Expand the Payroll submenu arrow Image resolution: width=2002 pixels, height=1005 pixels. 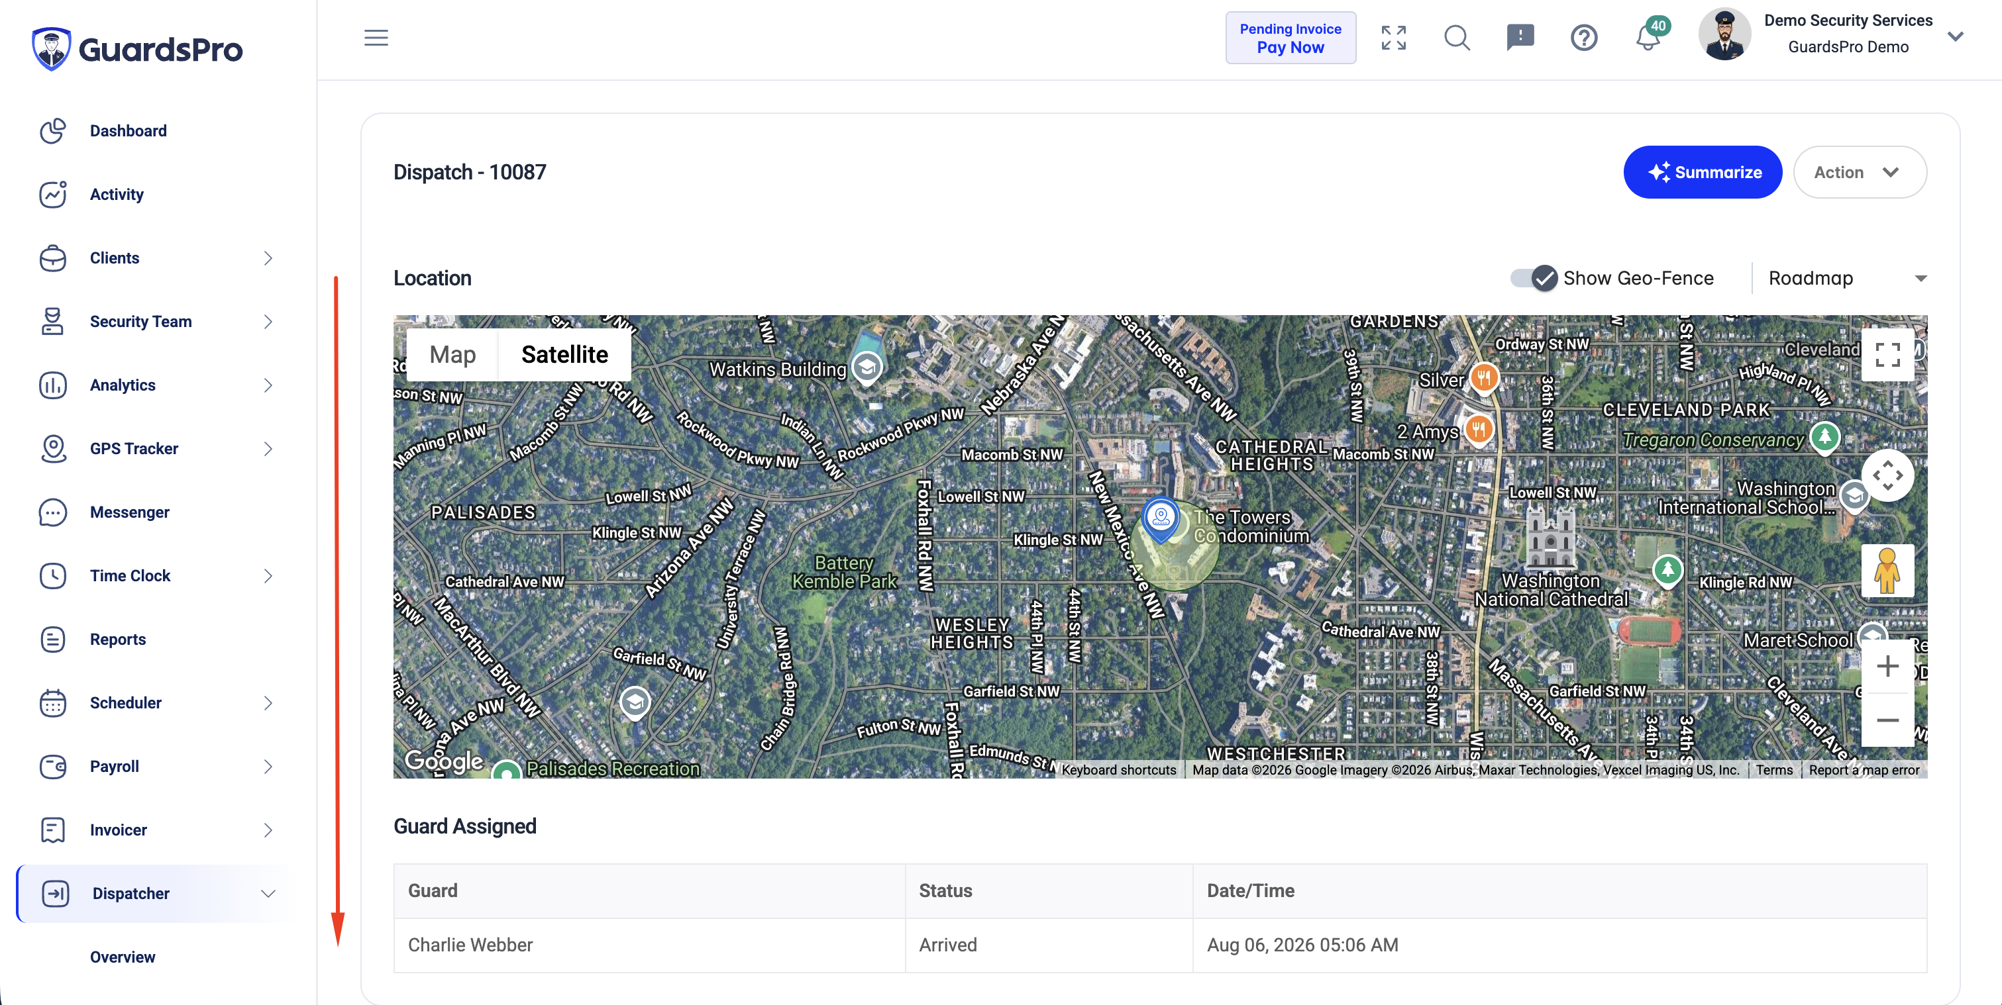[268, 767]
